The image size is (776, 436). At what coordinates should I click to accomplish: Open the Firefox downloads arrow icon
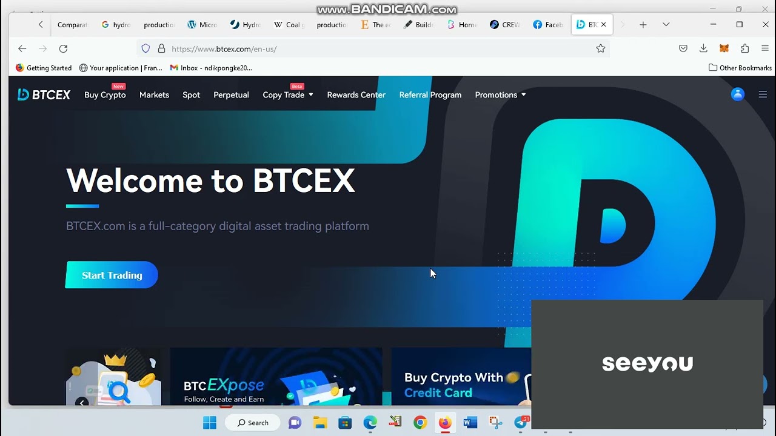pos(703,48)
